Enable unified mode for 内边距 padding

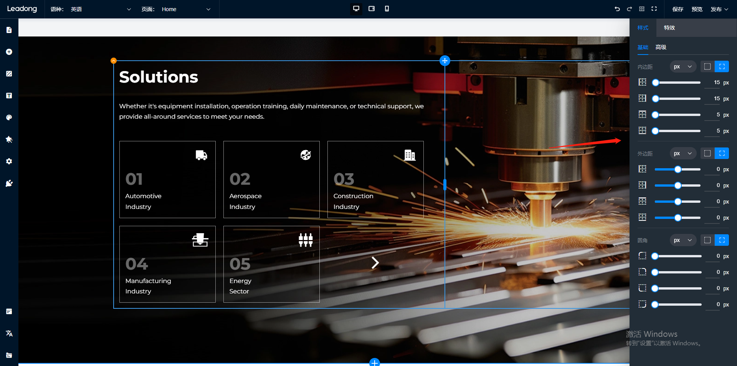pos(707,67)
